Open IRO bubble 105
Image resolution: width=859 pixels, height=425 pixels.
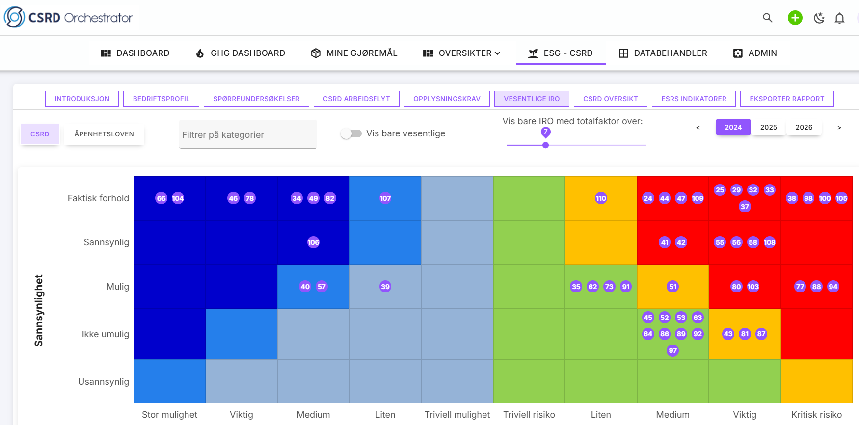point(841,198)
